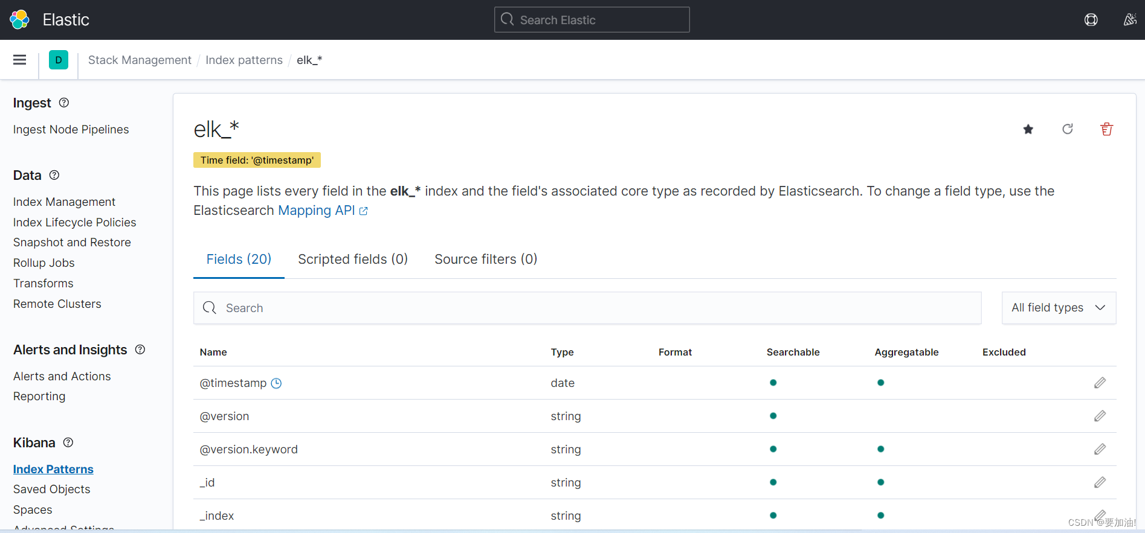Click Alerts and Insights help icon
This screenshot has height=533, width=1145.
point(140,349)
